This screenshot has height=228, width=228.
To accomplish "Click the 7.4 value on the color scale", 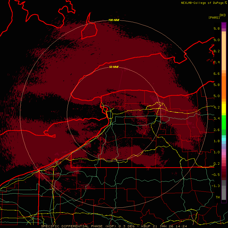I will [x=217, y=62].
